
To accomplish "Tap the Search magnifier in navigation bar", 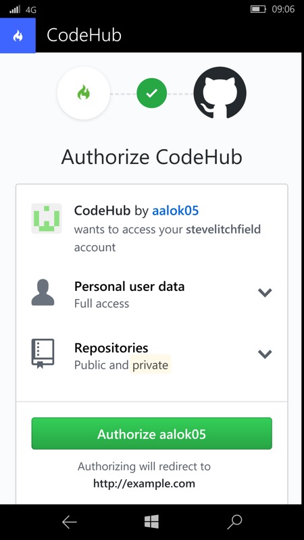I will (x=234, y=522).
